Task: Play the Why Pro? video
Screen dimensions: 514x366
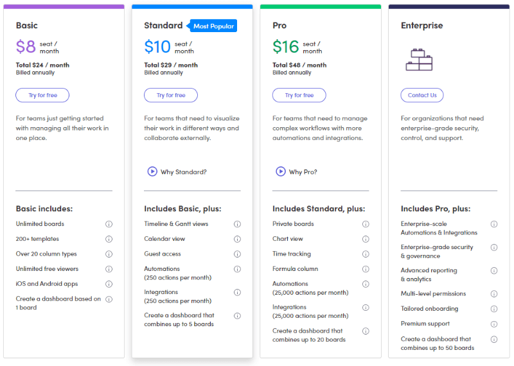Action: (x=281, y=171)
